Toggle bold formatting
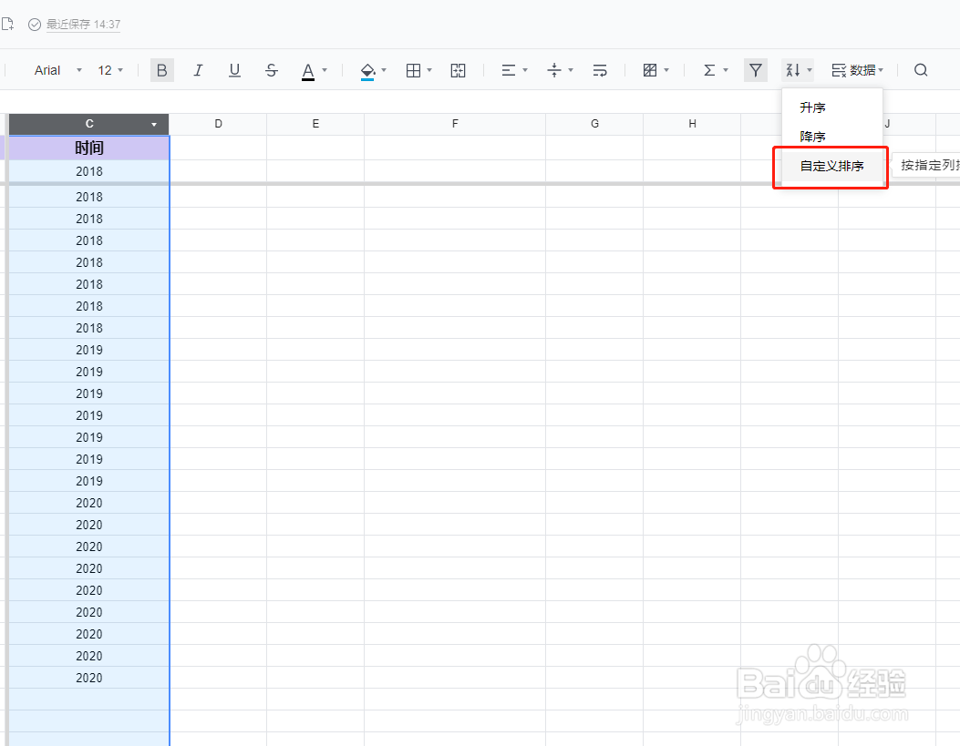Viewport: 960px width, 746px height. coord(161,70)
